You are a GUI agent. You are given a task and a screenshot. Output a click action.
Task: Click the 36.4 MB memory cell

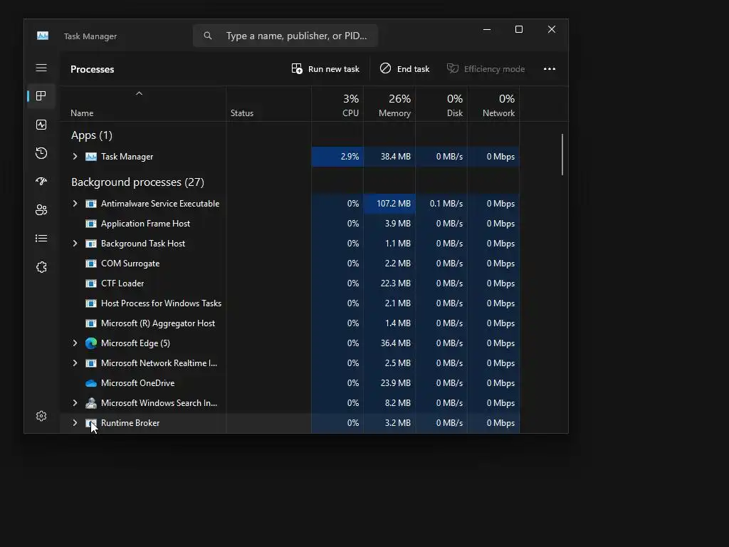click(389, 343)
